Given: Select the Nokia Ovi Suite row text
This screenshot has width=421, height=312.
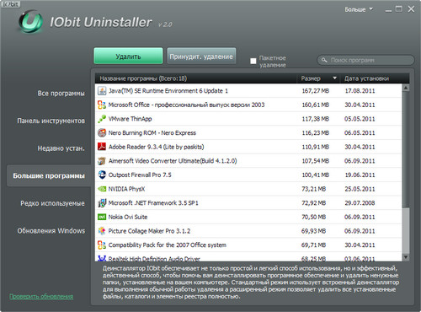Looking at the screenshot, I should pyautogui.click(x=128, y=217).
